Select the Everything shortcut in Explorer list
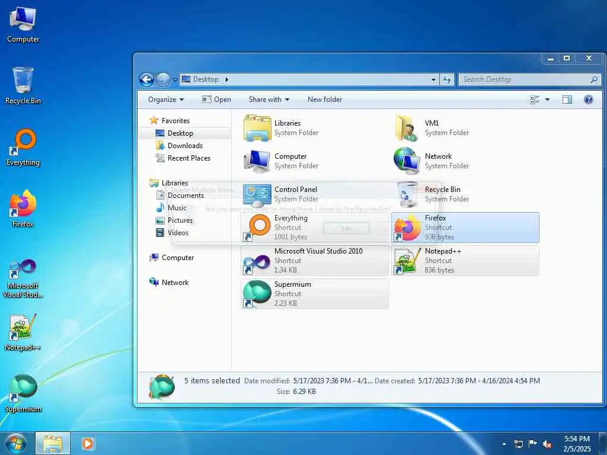The height and width of the screenshot is (455, 607). 314,227
